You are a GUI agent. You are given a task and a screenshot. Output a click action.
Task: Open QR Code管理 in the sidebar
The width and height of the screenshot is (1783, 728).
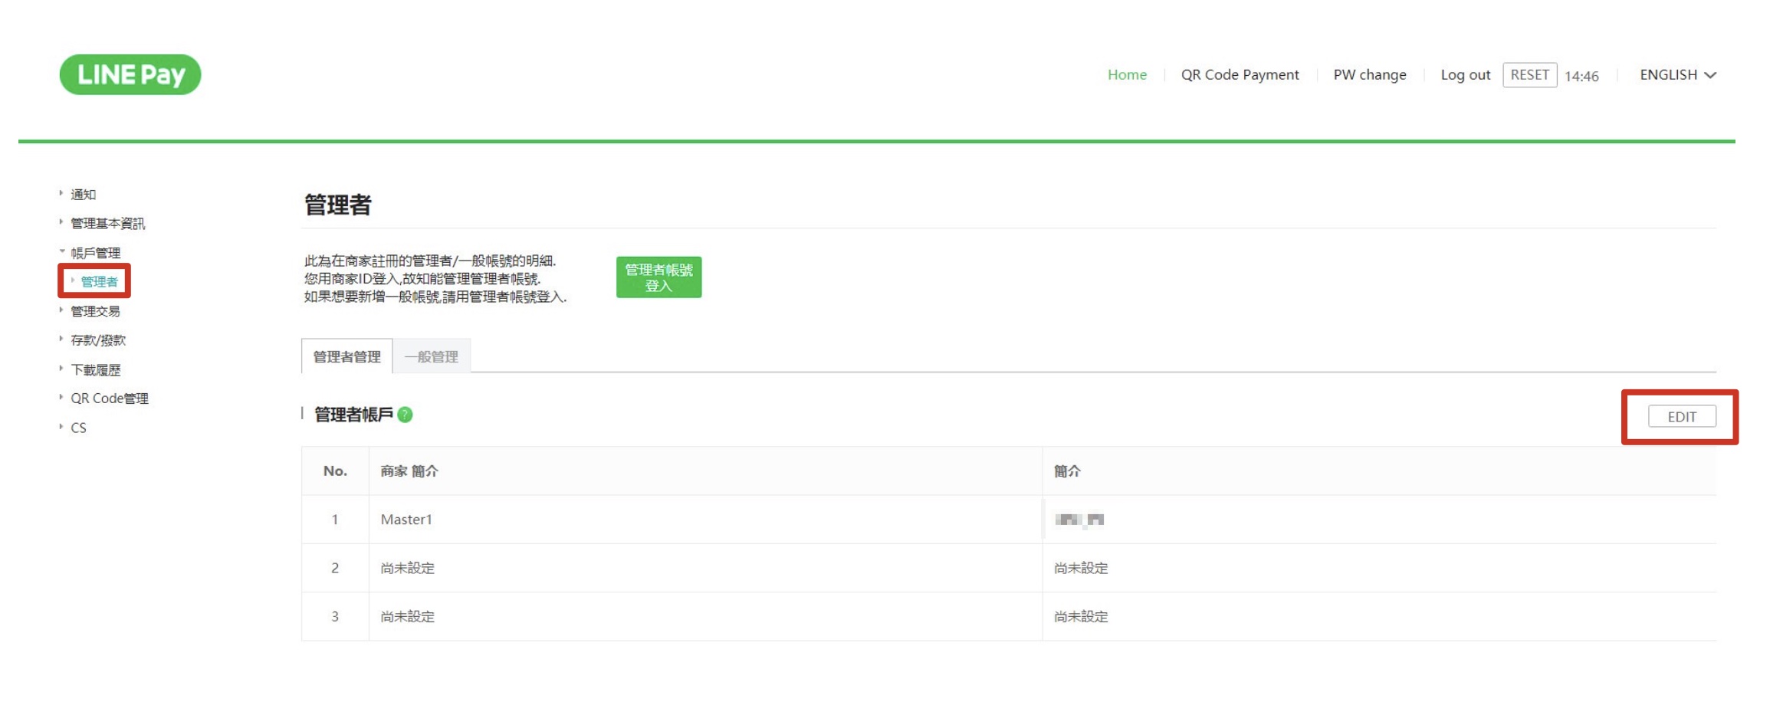(110, 398)
